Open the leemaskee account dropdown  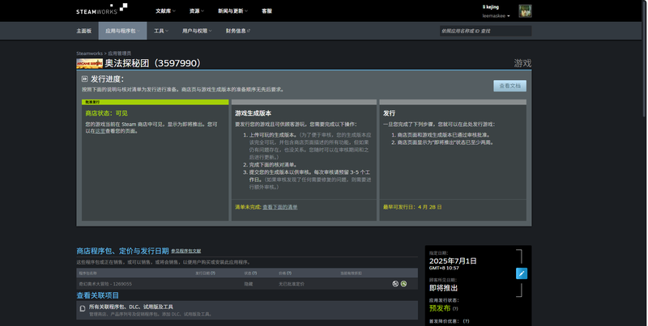(x=496, y=15)
